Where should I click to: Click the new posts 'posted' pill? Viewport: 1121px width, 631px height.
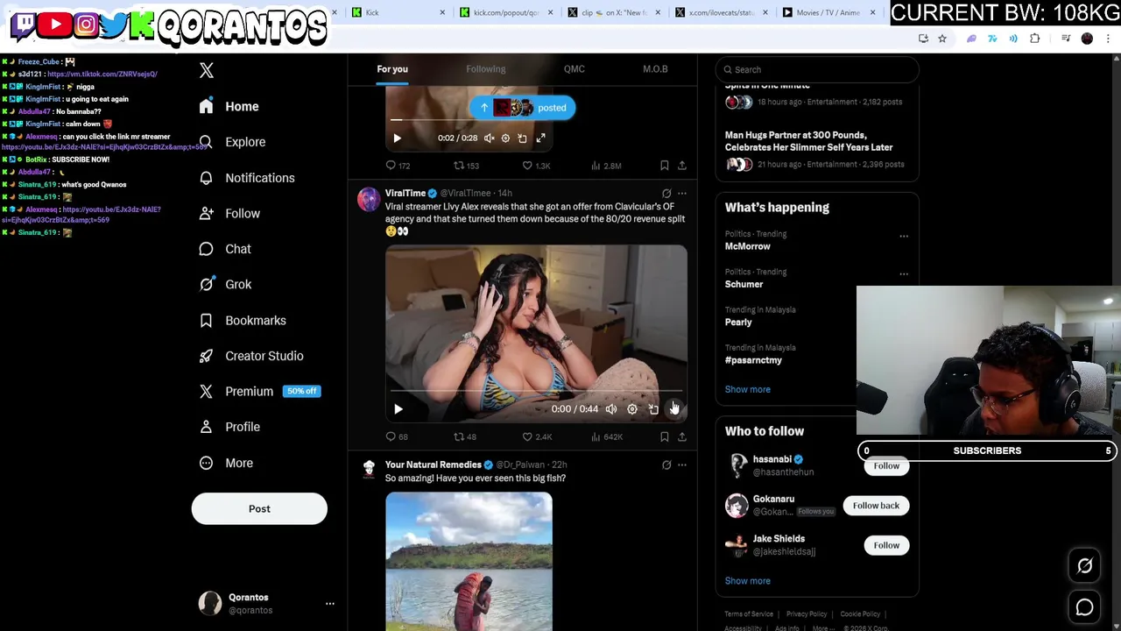pyautogui.click(x=522, y=108)
